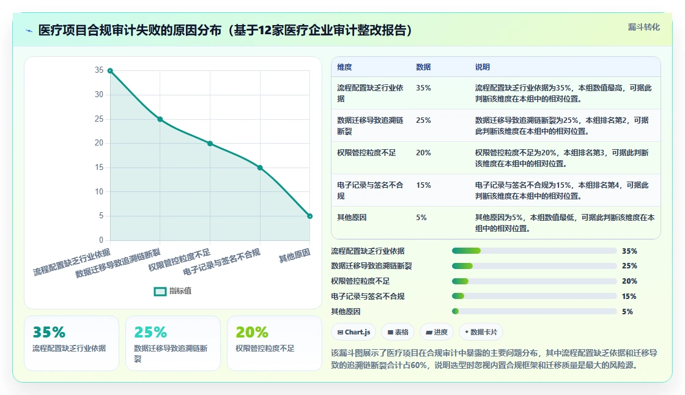
Task: Click the 5% label beside progress bar
Action: point(628,312)
